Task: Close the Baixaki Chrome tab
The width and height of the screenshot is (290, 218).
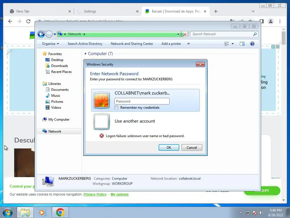Action: point(205,11)
